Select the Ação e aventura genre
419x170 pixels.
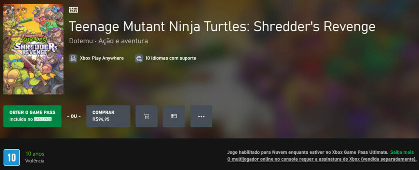123,41
